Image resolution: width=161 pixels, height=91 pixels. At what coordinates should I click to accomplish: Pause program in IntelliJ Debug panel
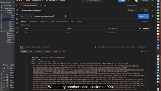tap(4, 77)
